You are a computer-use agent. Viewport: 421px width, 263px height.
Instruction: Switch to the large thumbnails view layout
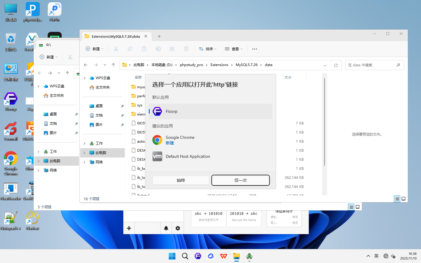[x=403, y=199]
